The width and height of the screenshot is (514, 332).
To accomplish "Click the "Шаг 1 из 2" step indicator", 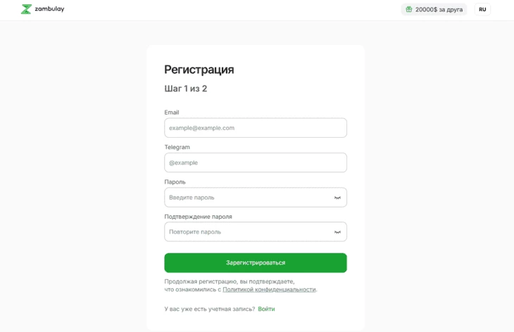I will click(x=186, y=89).
